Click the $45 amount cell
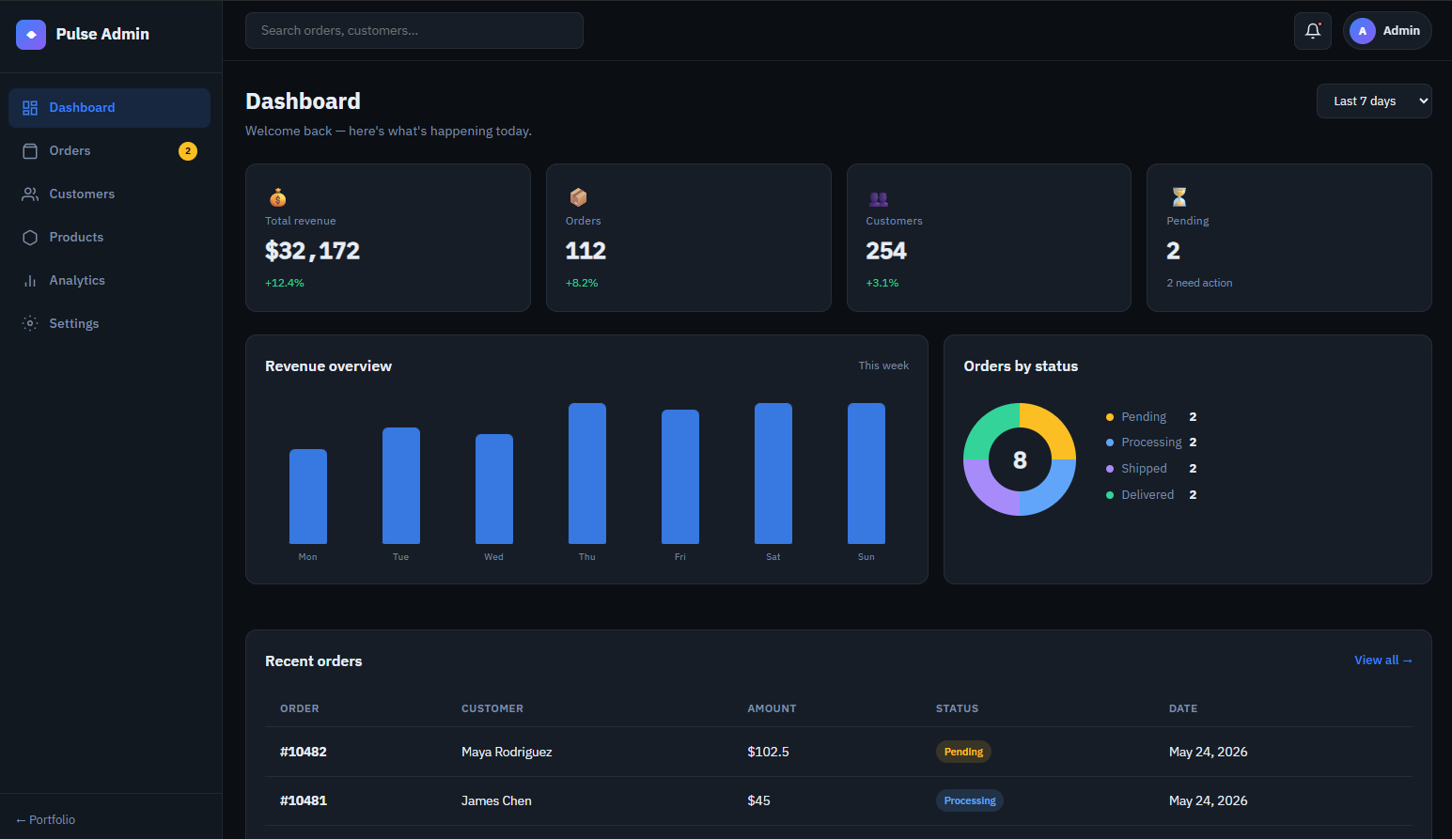Screen dimensions: 1452x839 click(x=758, y=801)
